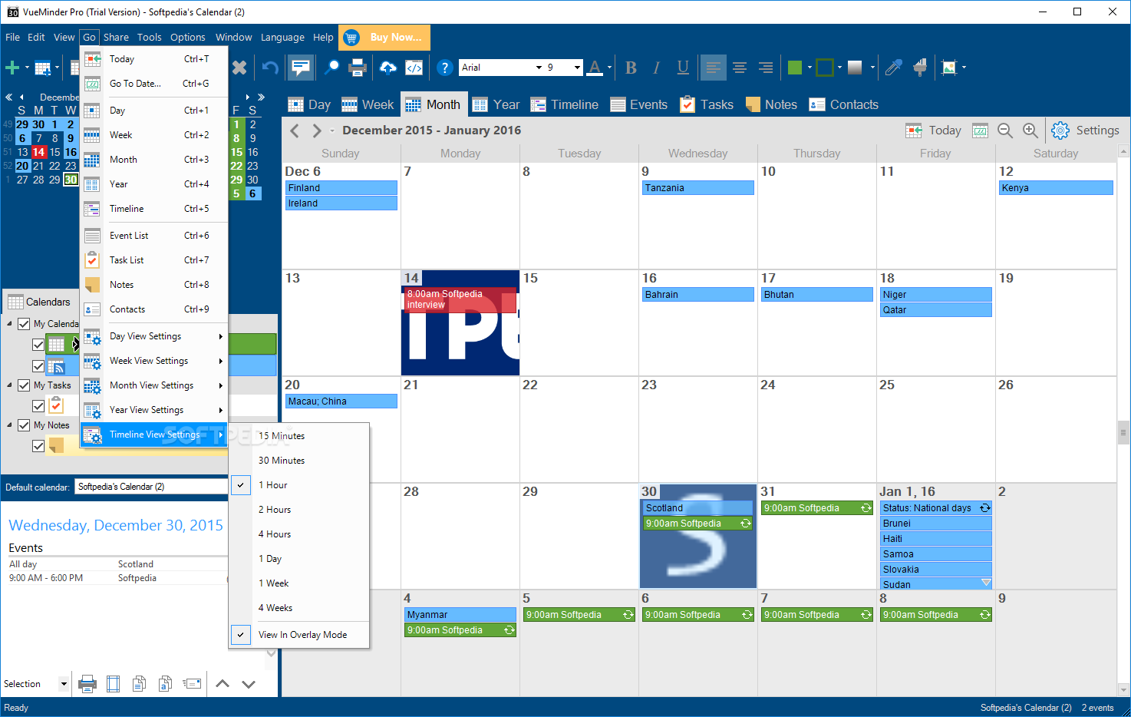Click the printer icon in details pane
This screenshot has width=1131, height=717.
(x=87, y=683)
